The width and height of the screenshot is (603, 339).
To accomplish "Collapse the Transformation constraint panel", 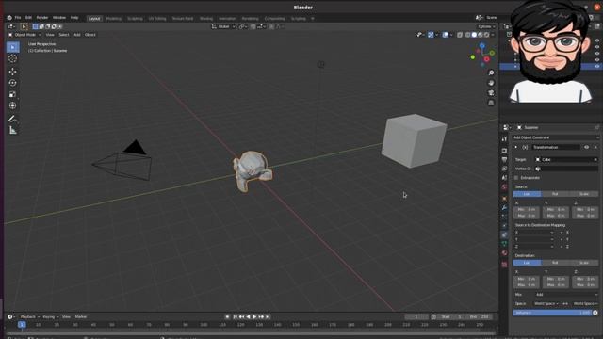I will coord(516,147).
